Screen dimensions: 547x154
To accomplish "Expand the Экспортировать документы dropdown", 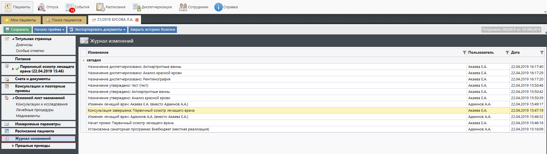I will 97,30.
